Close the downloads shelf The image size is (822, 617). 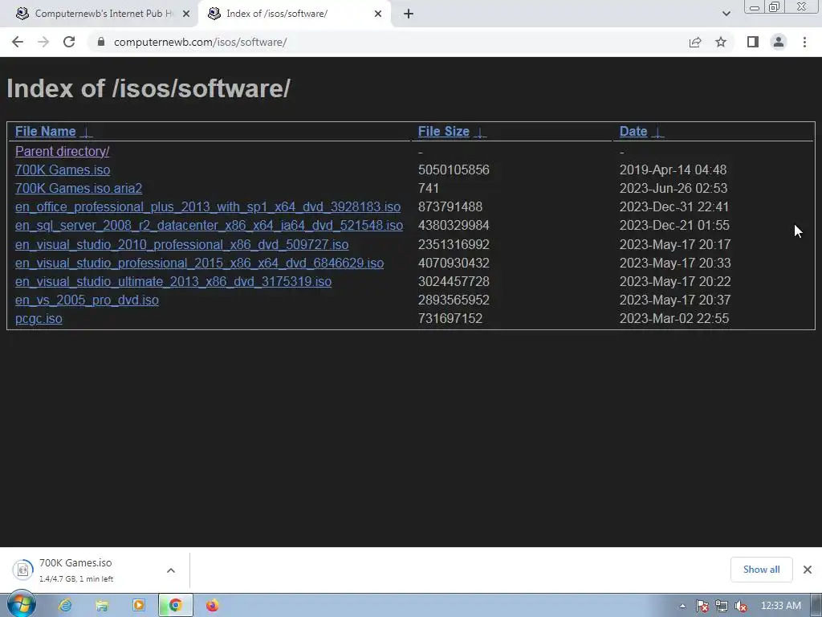[808, 570]
